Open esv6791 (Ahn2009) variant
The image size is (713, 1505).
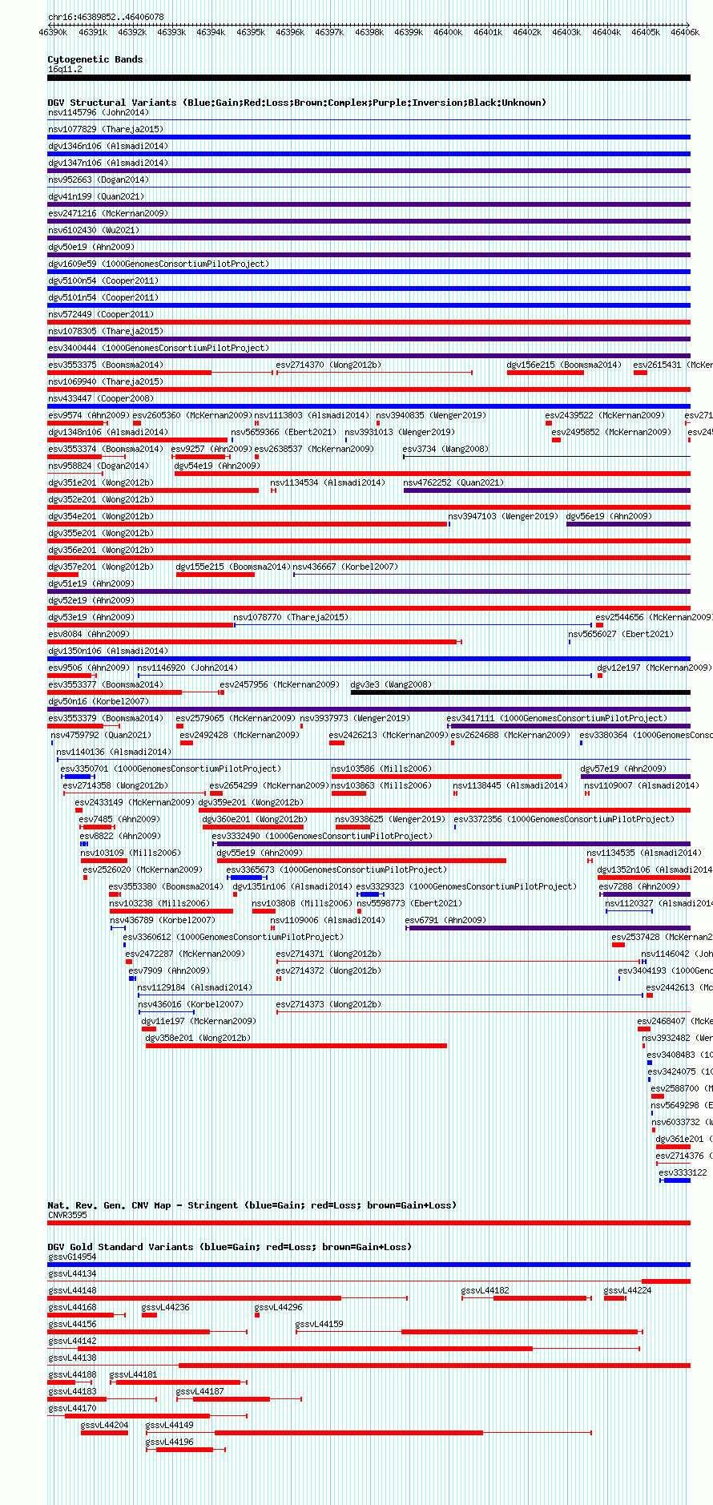coord(446,920)
